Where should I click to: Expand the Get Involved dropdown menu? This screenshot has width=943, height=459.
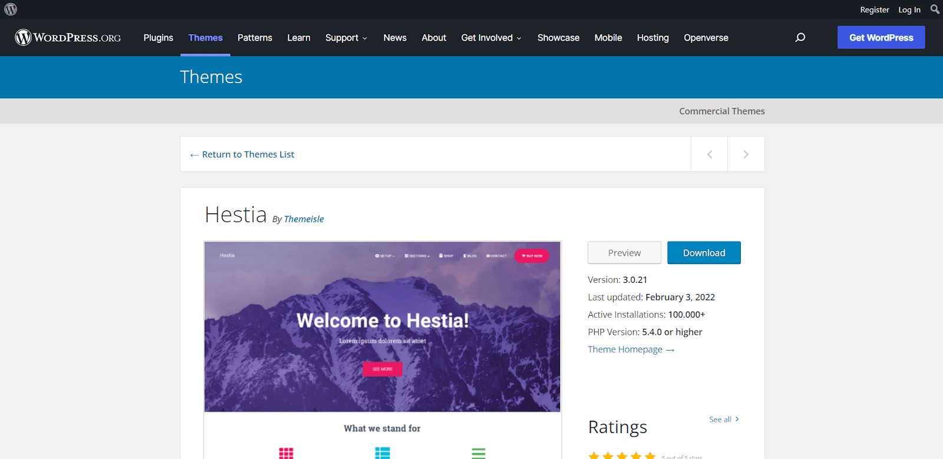(491, 38)
